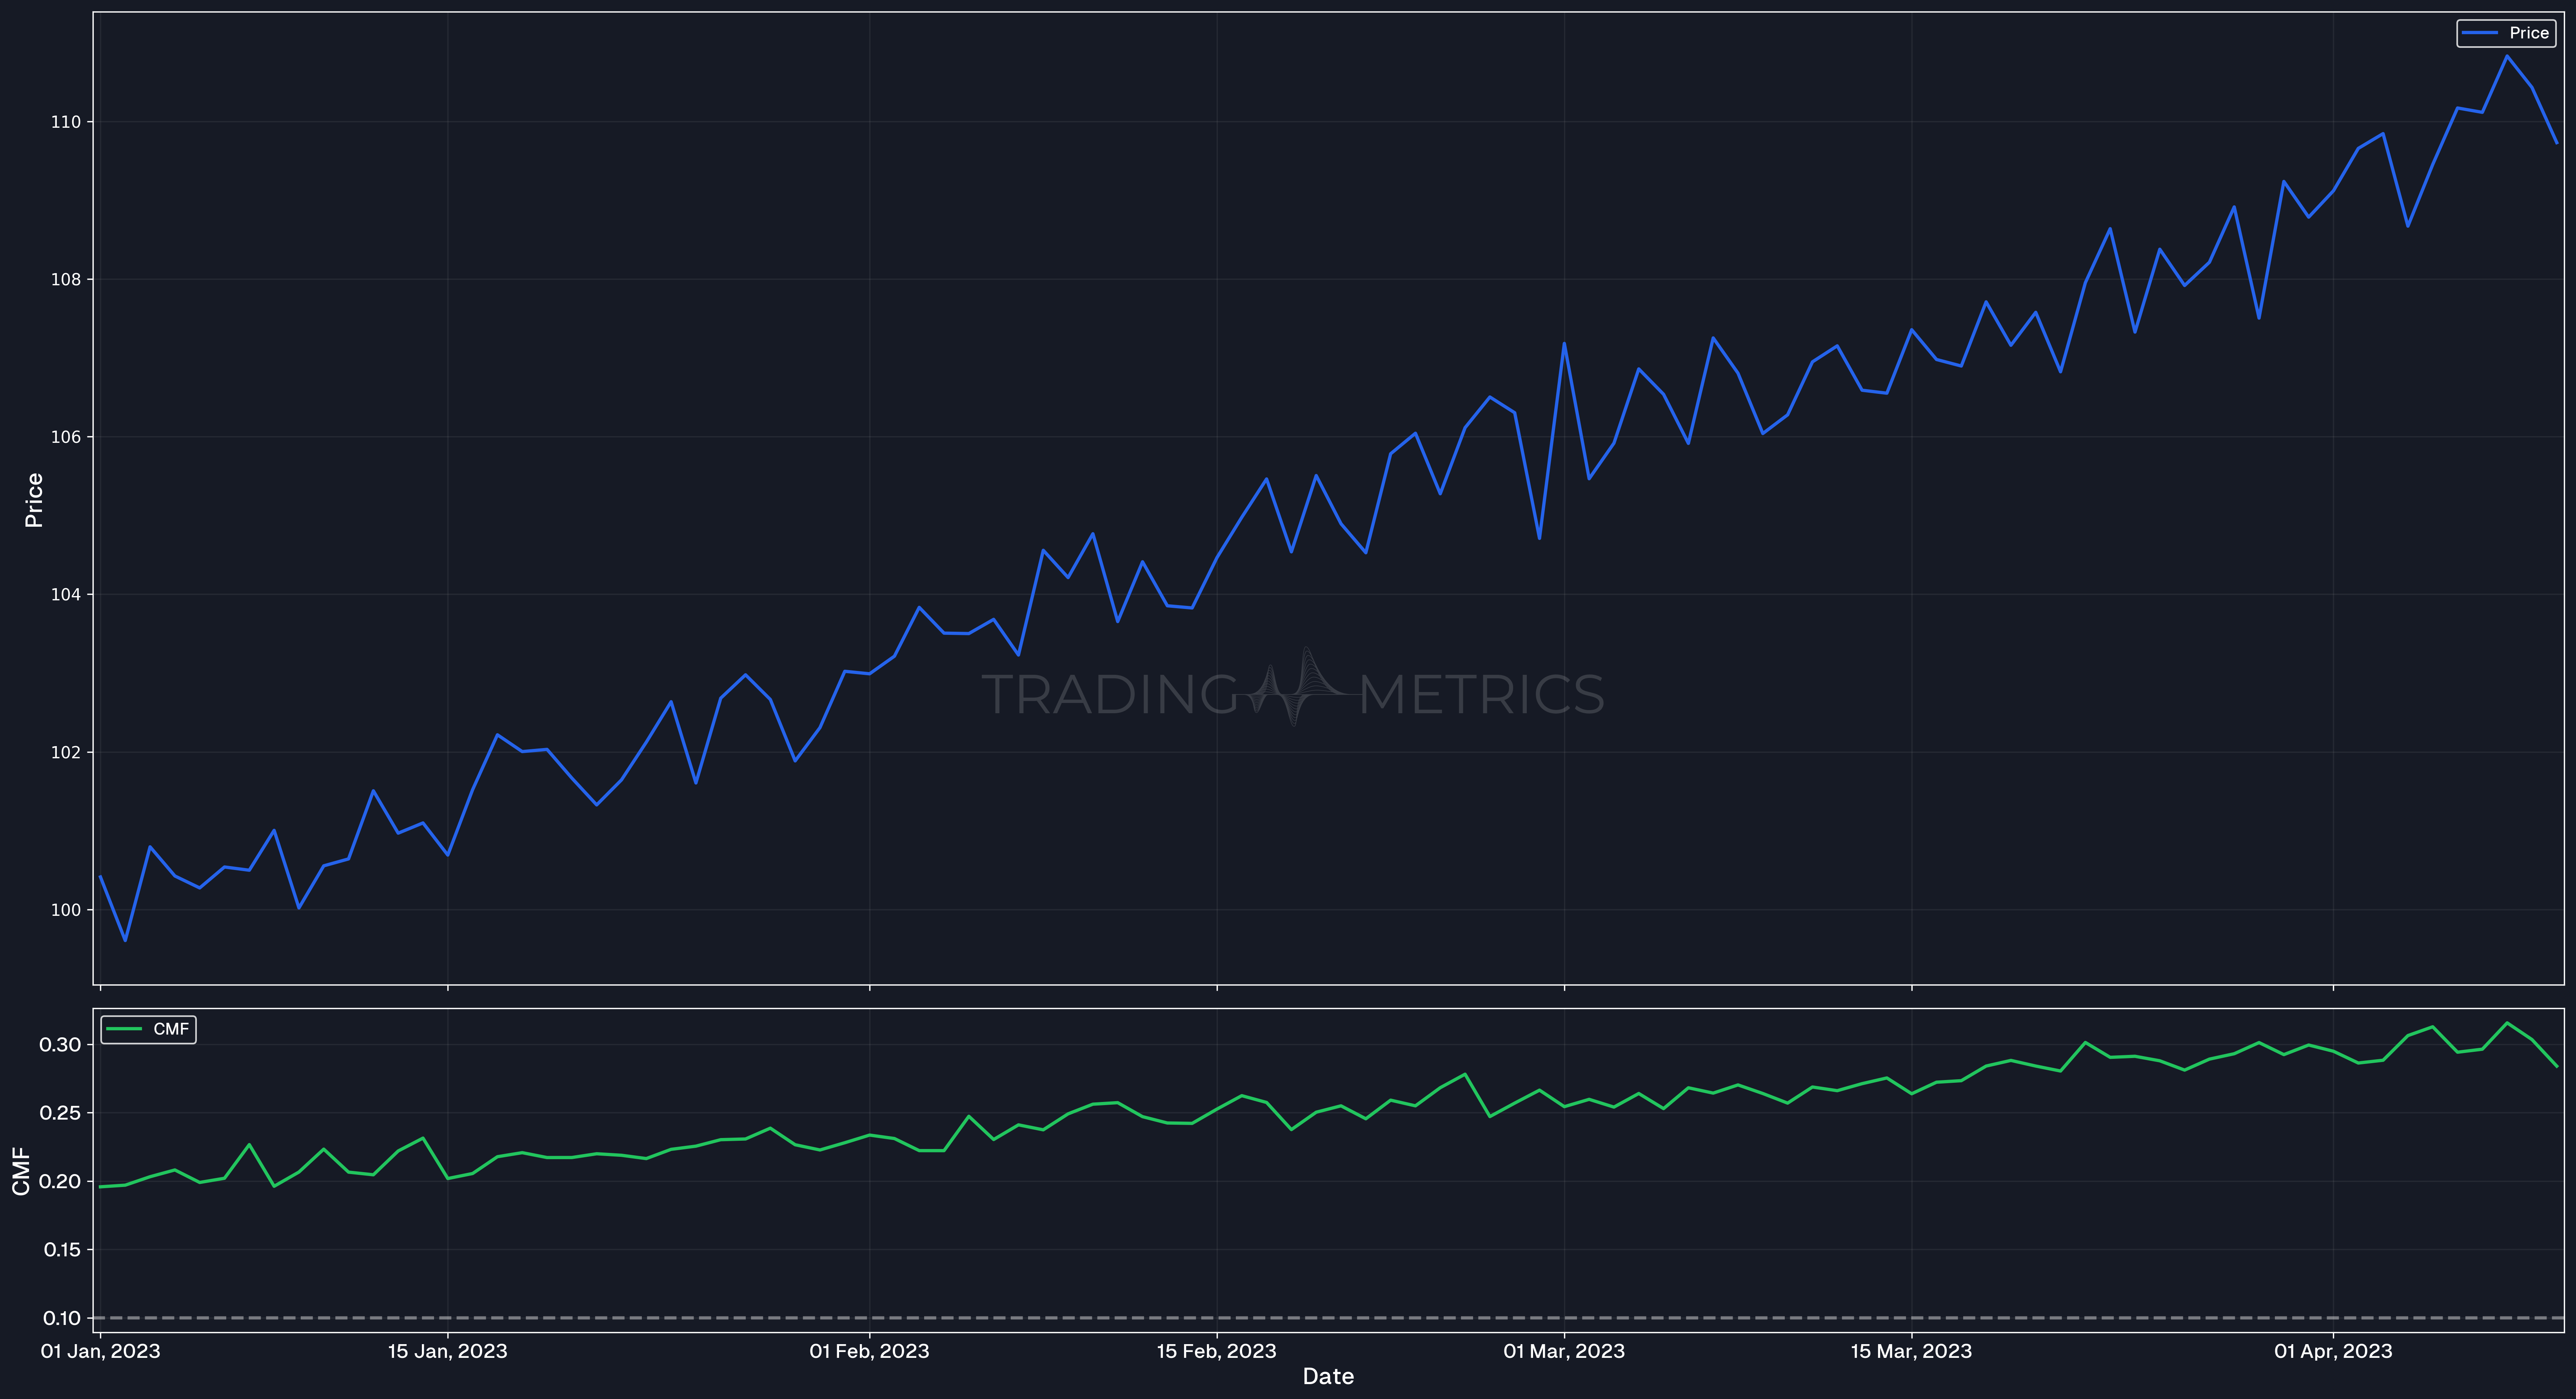Click the 110 price tick label

(x=66, y=122)
